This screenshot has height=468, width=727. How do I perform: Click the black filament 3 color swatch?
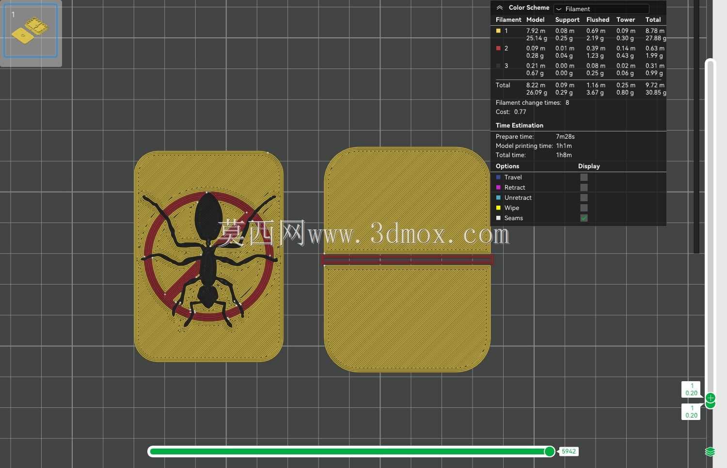point(498,65)
